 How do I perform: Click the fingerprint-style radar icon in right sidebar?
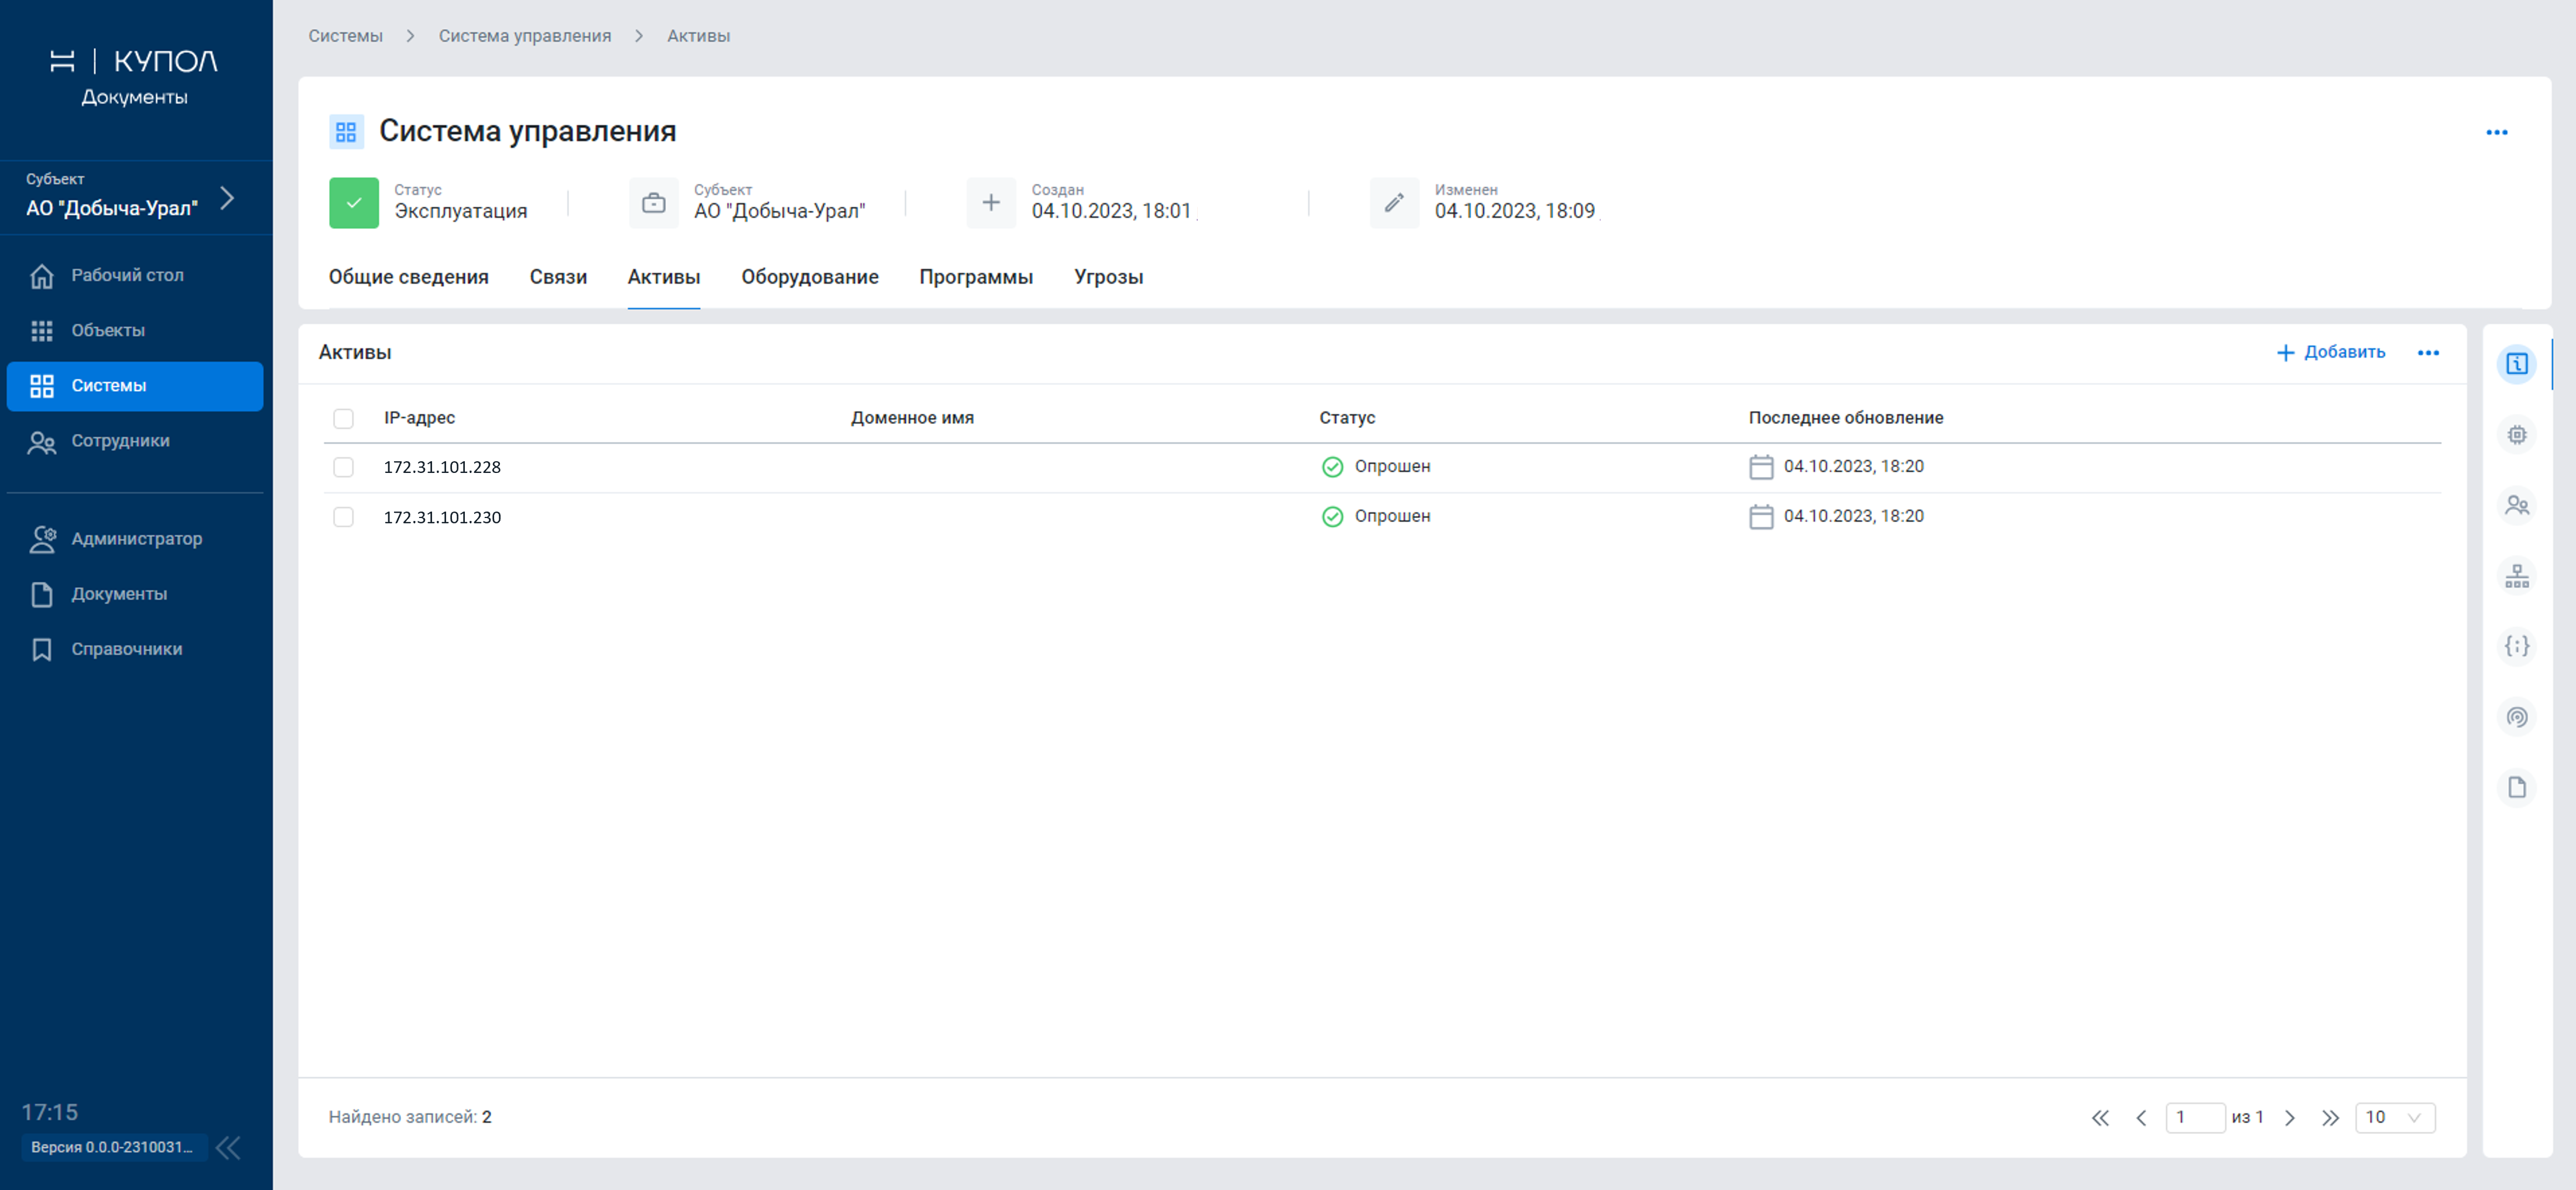(x=2516, y=717)
